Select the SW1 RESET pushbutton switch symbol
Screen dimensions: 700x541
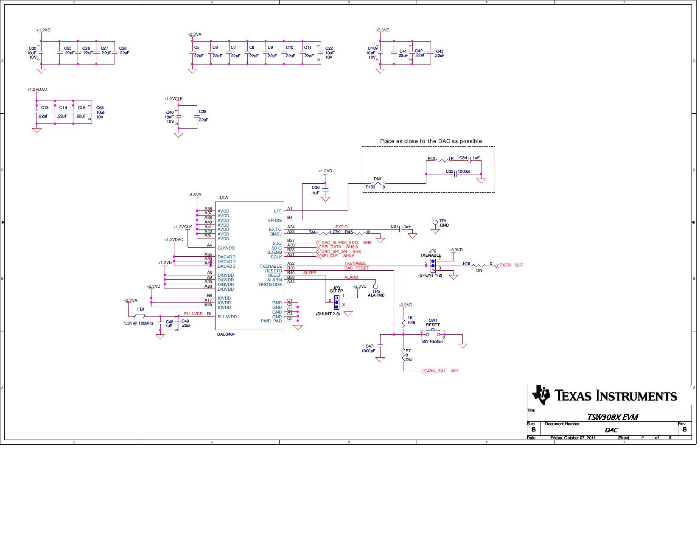pos(433,332)
